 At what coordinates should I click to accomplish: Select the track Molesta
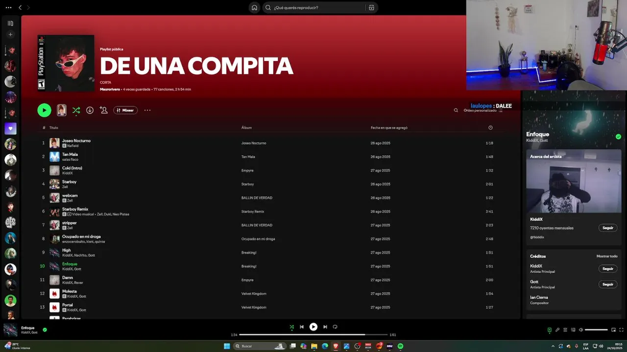point(69,291)
